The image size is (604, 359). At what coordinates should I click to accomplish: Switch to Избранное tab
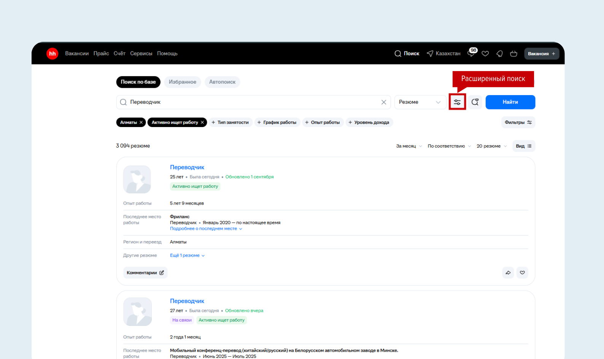[x=183, y=82]
